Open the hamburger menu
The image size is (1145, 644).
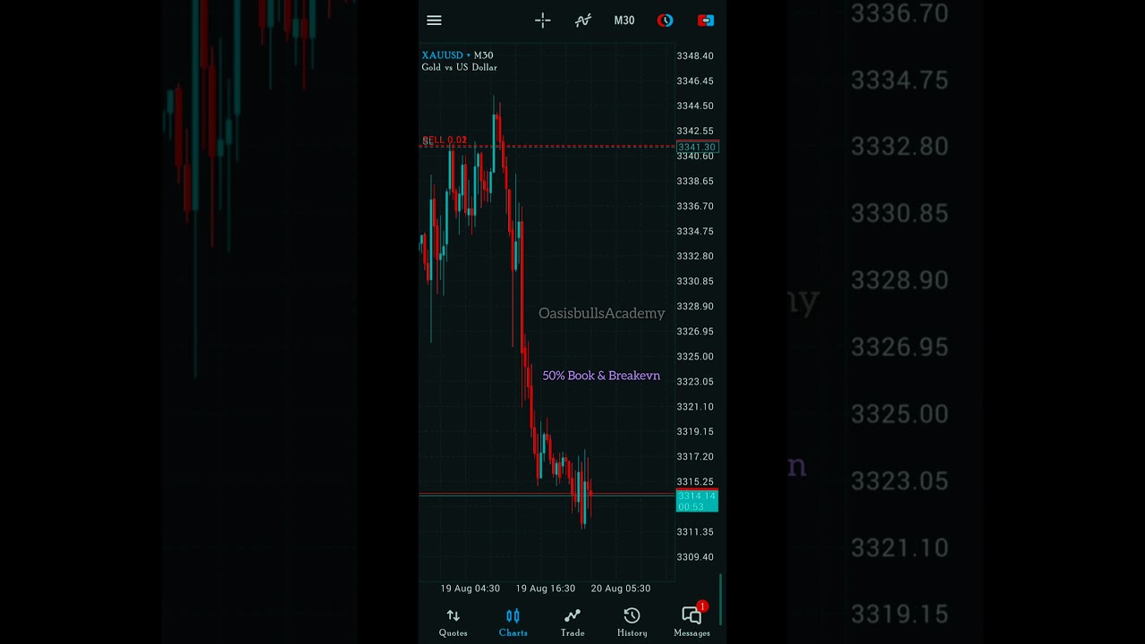(434, 21)
